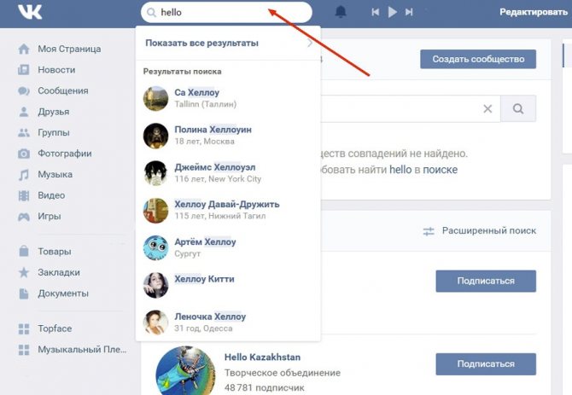
Task: Show all results via Показать все результаты
Action: tap(201, 43)
